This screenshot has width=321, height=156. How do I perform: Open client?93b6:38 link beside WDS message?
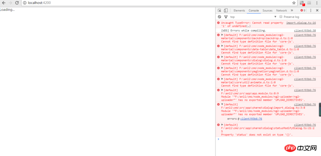tap(305, 31)
